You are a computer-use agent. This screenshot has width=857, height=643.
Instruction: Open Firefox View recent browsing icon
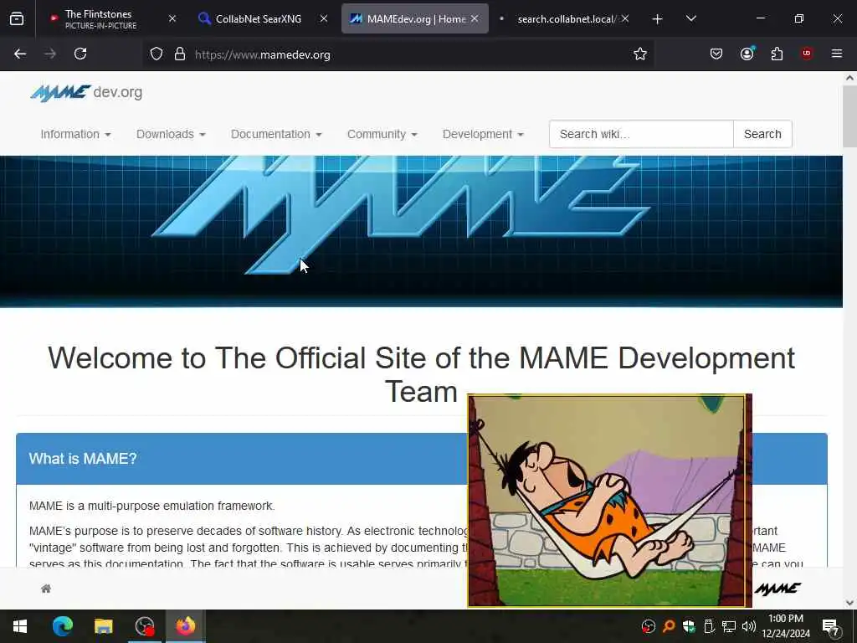coord(17,18)
